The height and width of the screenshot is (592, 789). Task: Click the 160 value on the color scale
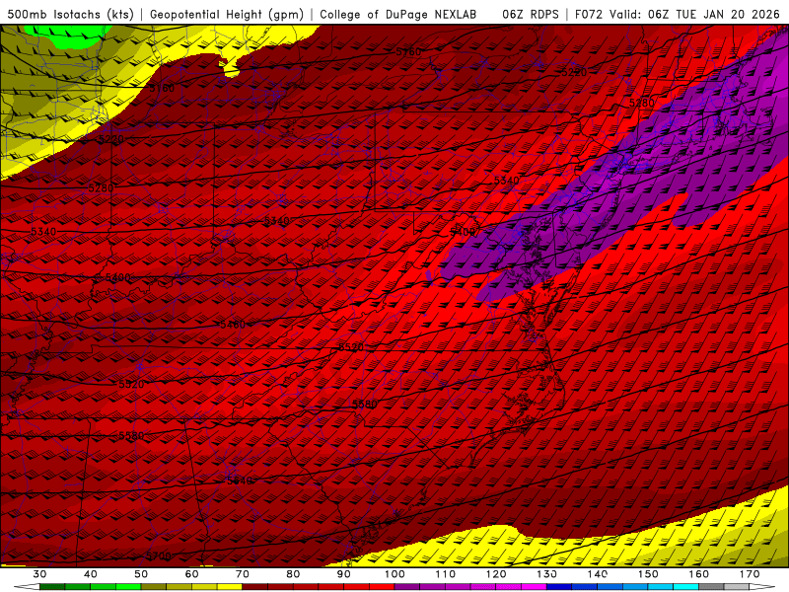click(699, 574)
